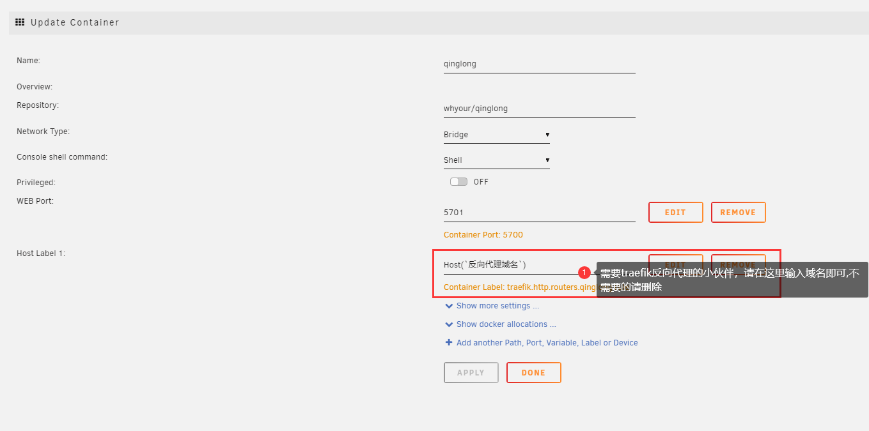The width and height of the screenshot is (869, 431).
Task: Click the chevron beside Show more settings
Action: tap(449, 306)
